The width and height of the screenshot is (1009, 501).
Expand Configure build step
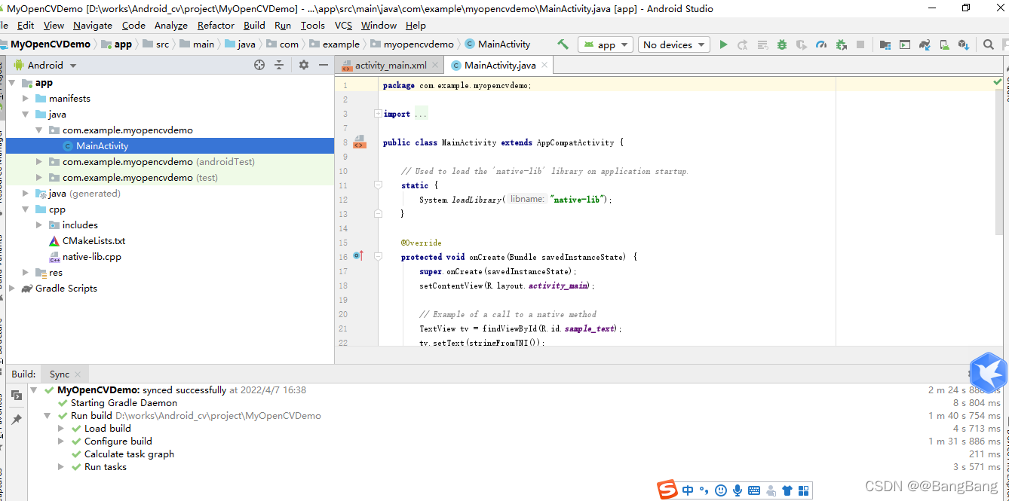[61, 441]
